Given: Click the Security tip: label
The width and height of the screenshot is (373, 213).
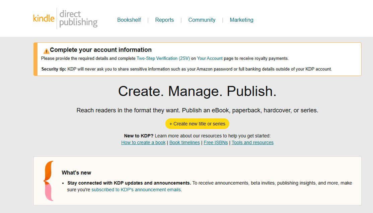Looking at the screenshot, I should (x=54, y=69).
